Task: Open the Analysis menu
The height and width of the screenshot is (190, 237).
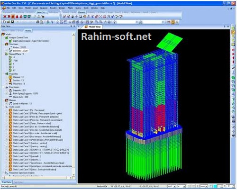Action: click(x=44, y=8)
